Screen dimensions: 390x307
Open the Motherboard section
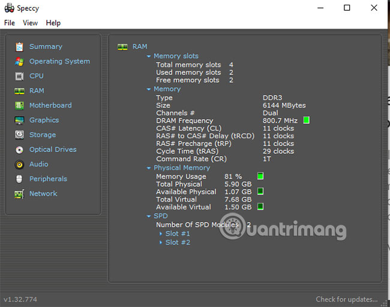click(x=50, y=105)
